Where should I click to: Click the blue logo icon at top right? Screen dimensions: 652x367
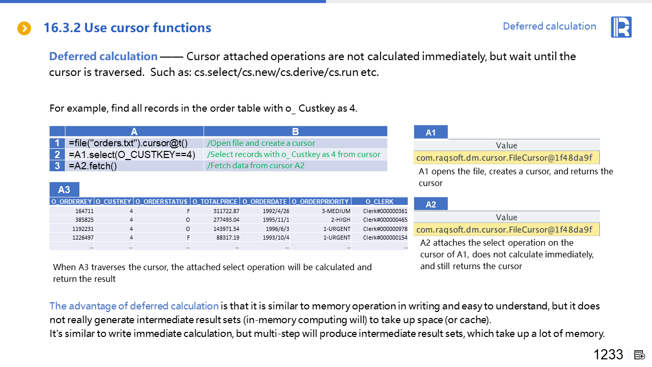[x=621, y=27]
